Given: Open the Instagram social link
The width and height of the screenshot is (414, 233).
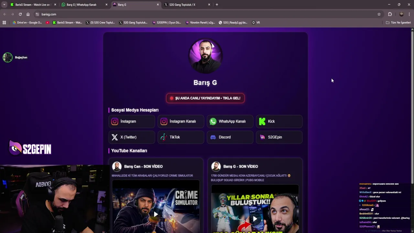Looking at the screenshot, I should (x=132, y=121).
